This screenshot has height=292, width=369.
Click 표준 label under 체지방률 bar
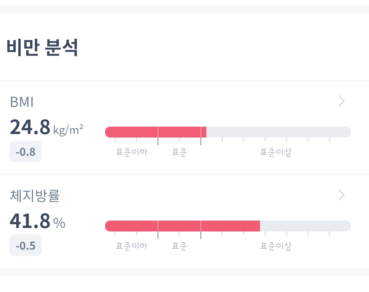pyautogui.click(x=179, y=246)
